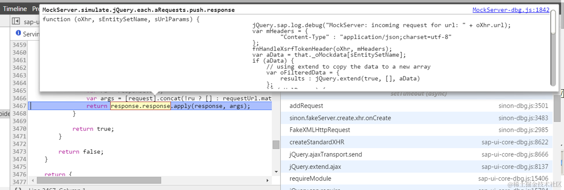Click the horizontal scroll-right arrow

coord(268,181)
